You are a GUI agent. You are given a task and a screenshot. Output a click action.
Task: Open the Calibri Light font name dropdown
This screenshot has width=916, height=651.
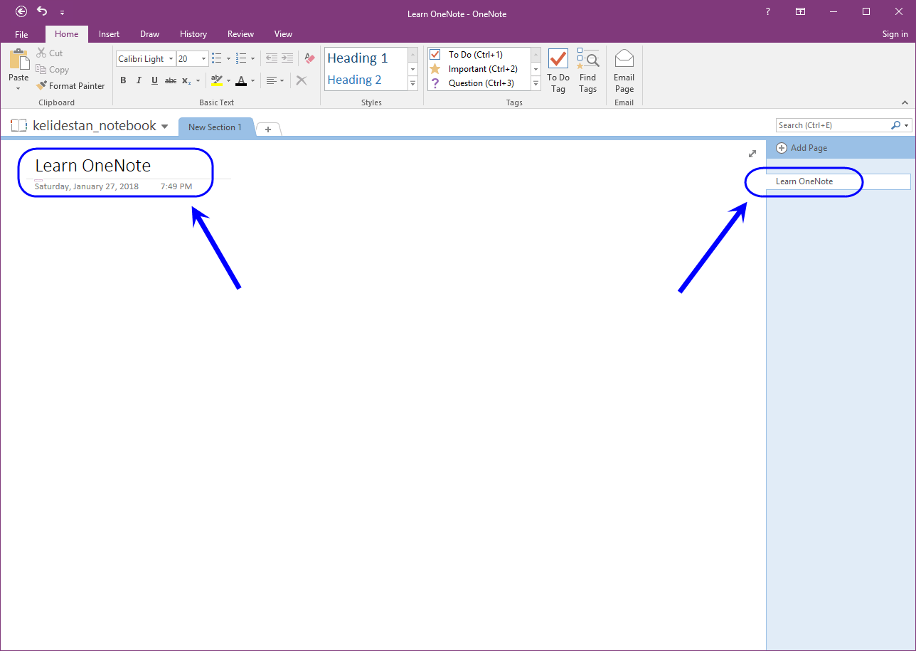click(171, 59)
